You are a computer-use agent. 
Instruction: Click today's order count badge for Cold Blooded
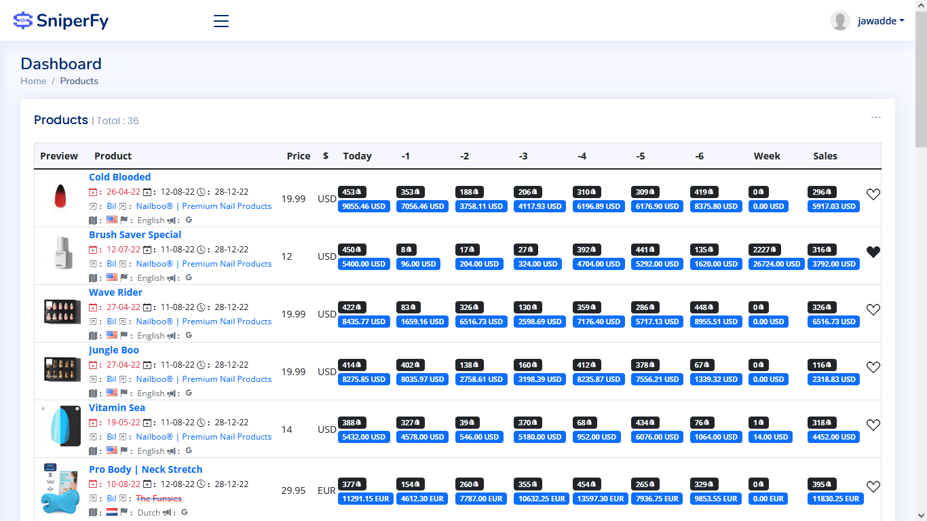coord(352,192)
